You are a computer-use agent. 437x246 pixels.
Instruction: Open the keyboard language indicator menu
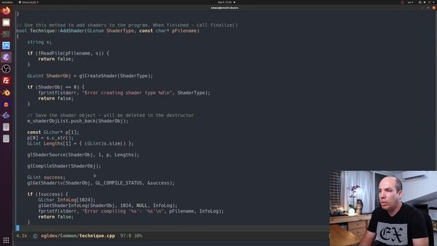click(x=410, y=2)
